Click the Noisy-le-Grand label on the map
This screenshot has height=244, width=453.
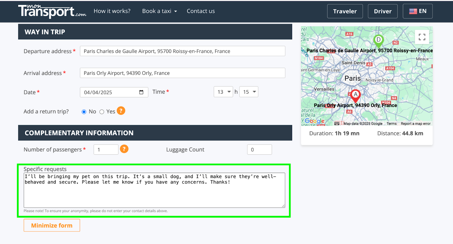click(379, 80)
